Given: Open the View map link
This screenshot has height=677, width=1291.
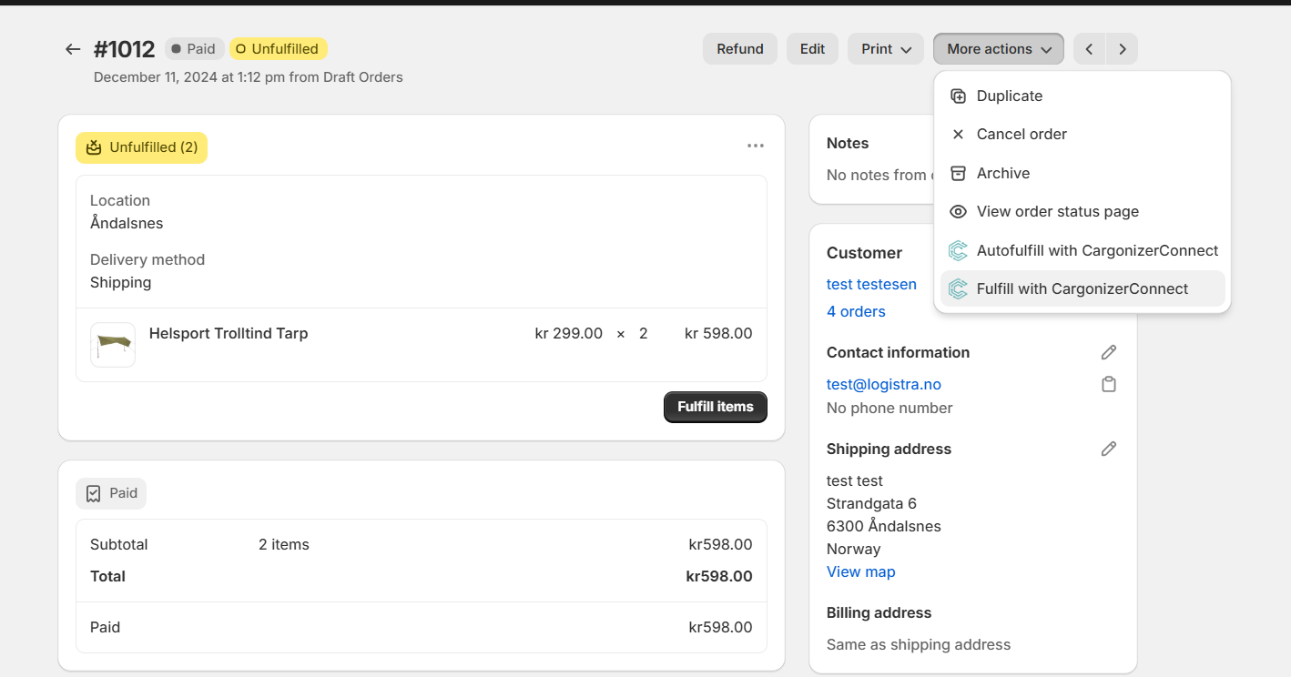Looking at the screenshot, I should point(860,571).
